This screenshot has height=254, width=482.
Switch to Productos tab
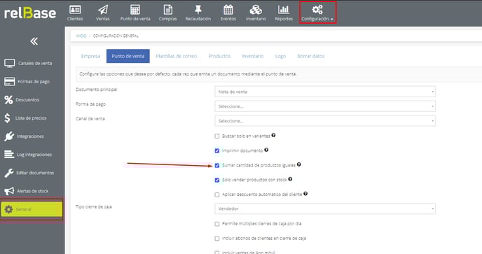(x=219, y=56)
